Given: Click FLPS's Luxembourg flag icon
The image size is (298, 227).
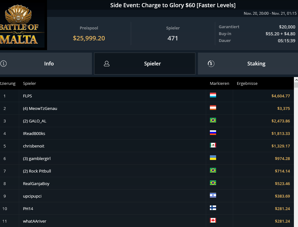Looking at the screenshot, I should click(213, 95).
